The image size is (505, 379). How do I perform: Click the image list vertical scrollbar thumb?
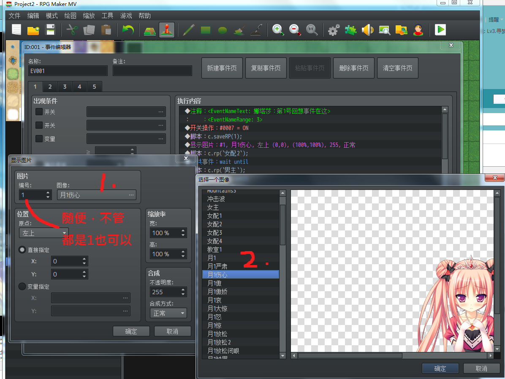click(x=283, y=225)
